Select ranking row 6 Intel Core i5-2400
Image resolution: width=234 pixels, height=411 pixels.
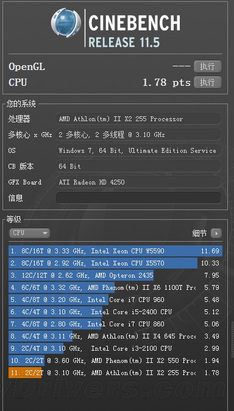[x=115, y=312]
